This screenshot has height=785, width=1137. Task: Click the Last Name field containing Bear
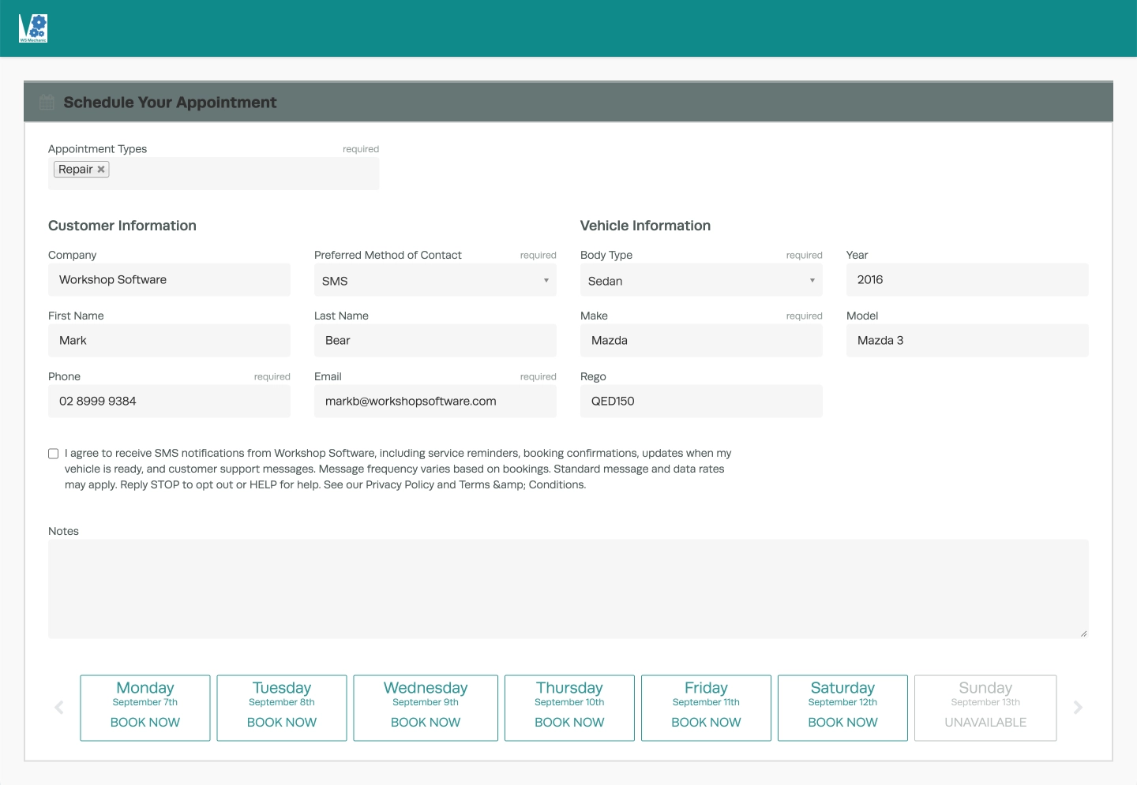point(435,341)
